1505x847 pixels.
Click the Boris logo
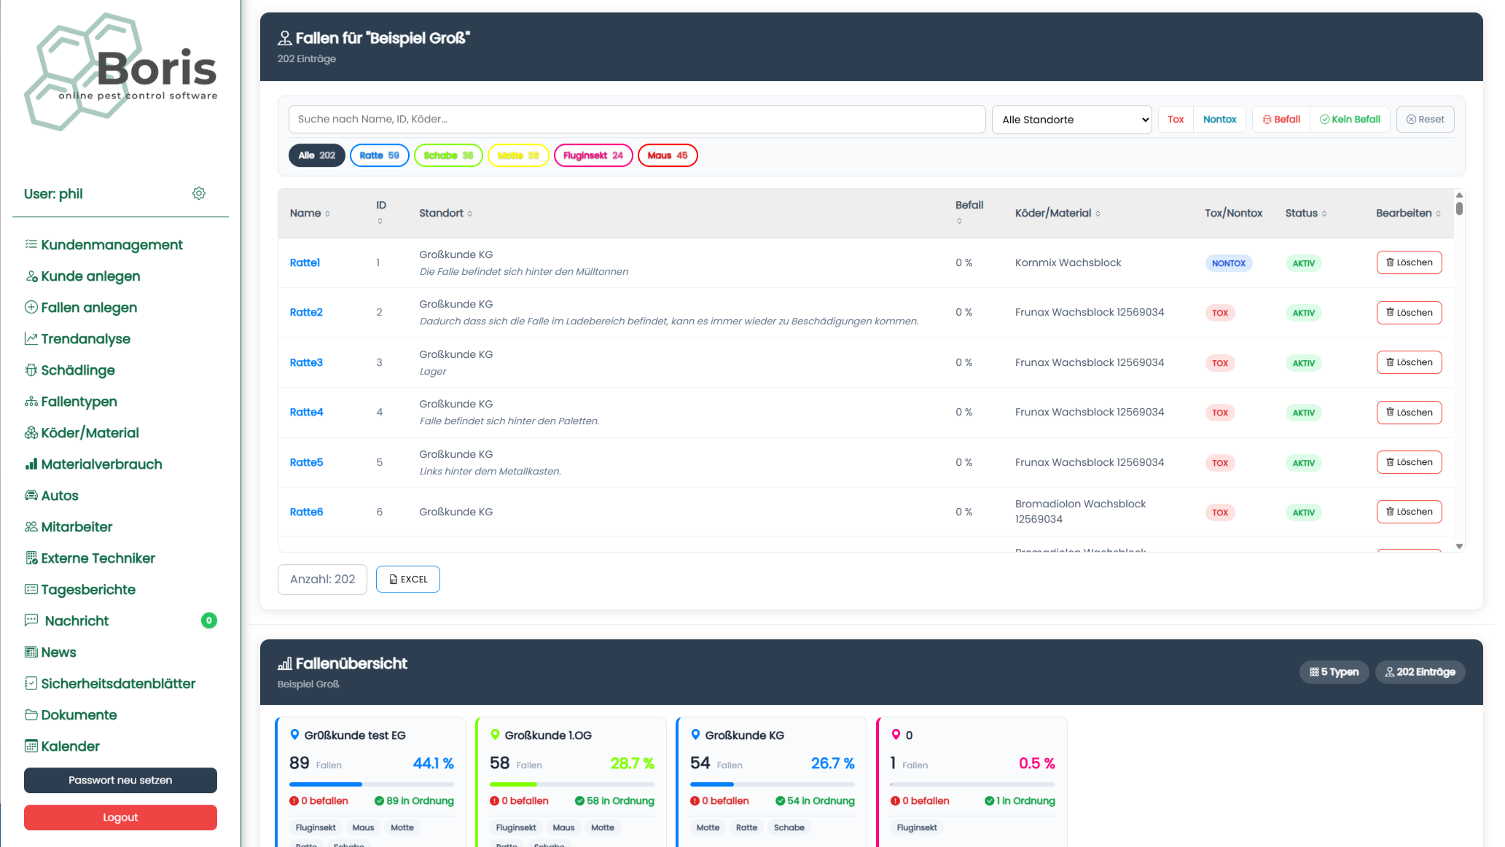[121, 72]
